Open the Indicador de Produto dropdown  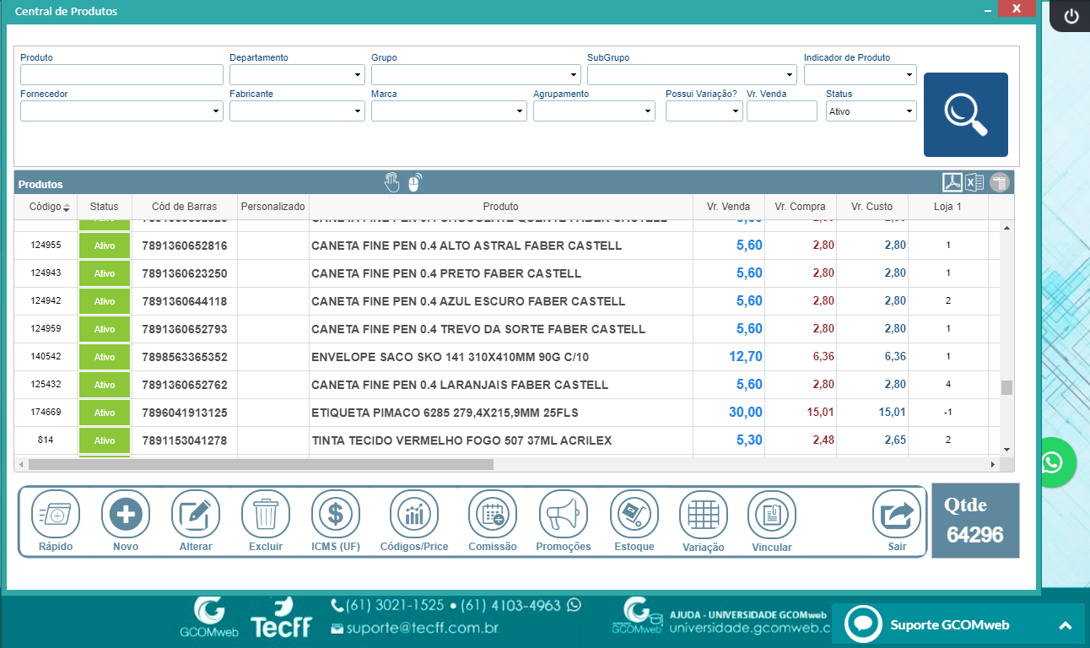[861, 75]
